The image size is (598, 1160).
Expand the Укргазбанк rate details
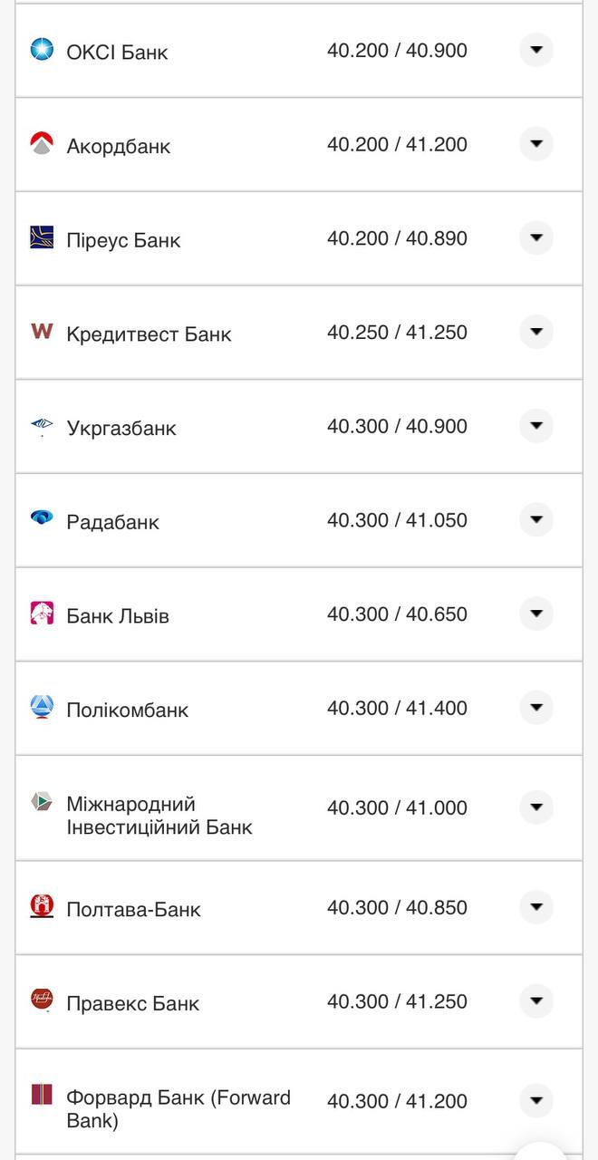pyautogui.click(x=536, y=427)
